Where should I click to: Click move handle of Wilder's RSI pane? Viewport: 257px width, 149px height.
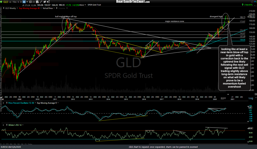[7, 125]
